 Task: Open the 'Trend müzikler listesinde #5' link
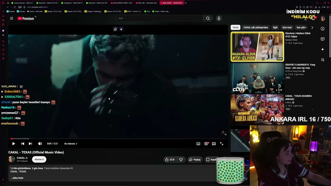(58, 168)
